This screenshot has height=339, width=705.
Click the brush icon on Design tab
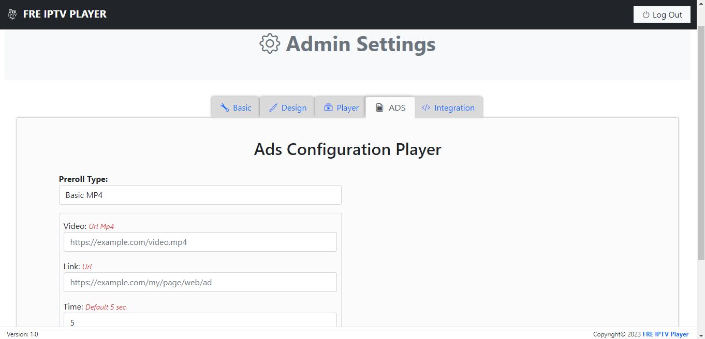[x=273, y=107]
